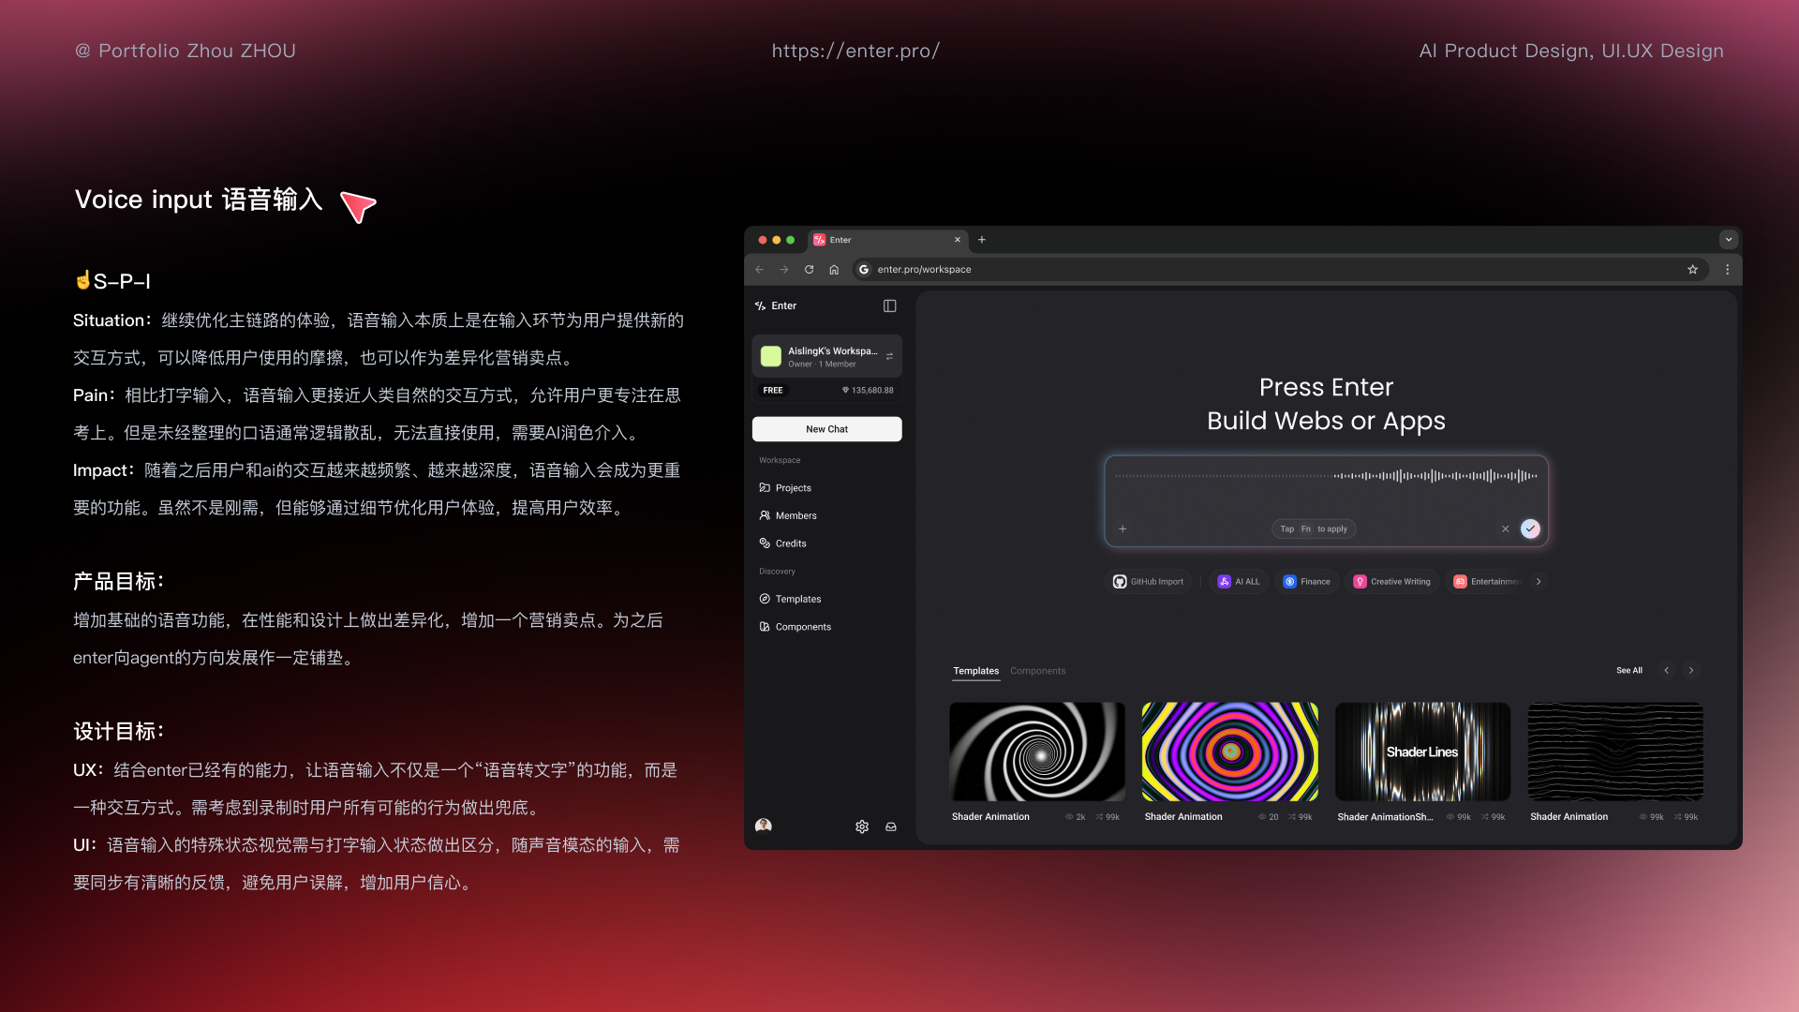Reload the page with refresh icon

(x=809, y=269)
